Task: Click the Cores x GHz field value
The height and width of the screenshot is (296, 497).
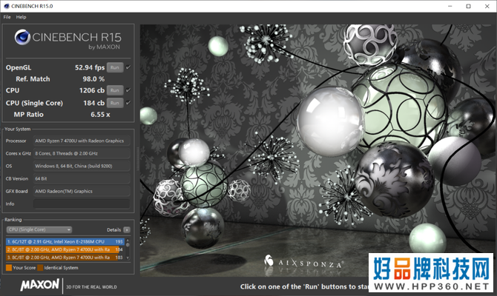Action: pos(82,153)
